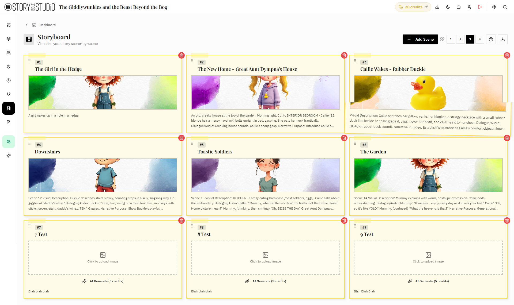Set layout to 1 column
The height and width of the screenshot is (305, 514).
pyautogui.click(x=451, y=39)
